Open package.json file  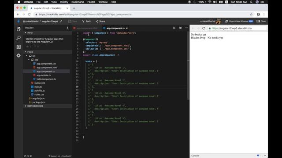tap(39, 102)
